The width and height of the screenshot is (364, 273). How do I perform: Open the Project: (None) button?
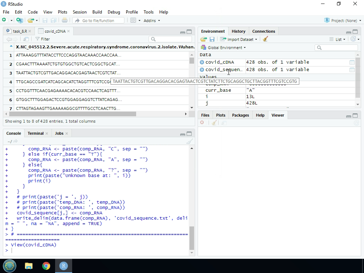(x=343, y=21)
